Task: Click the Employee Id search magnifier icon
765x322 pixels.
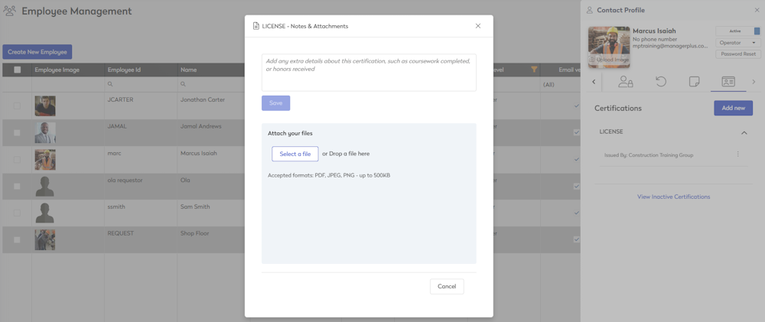Action: pyautogui.click(x=110, y=84)
